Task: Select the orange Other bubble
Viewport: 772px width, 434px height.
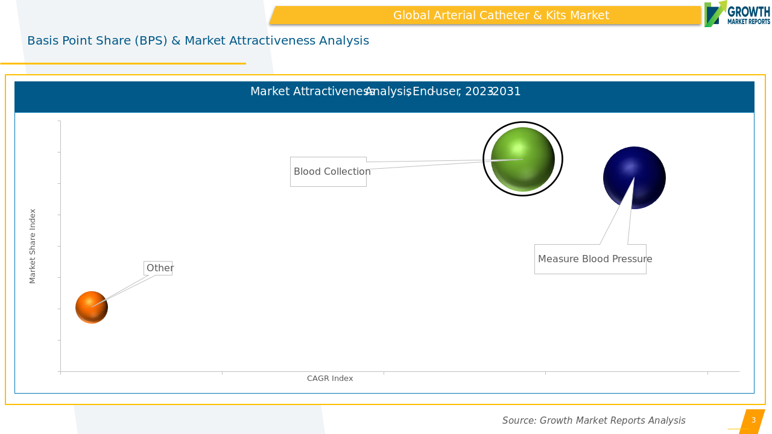Action: (92, 307)
